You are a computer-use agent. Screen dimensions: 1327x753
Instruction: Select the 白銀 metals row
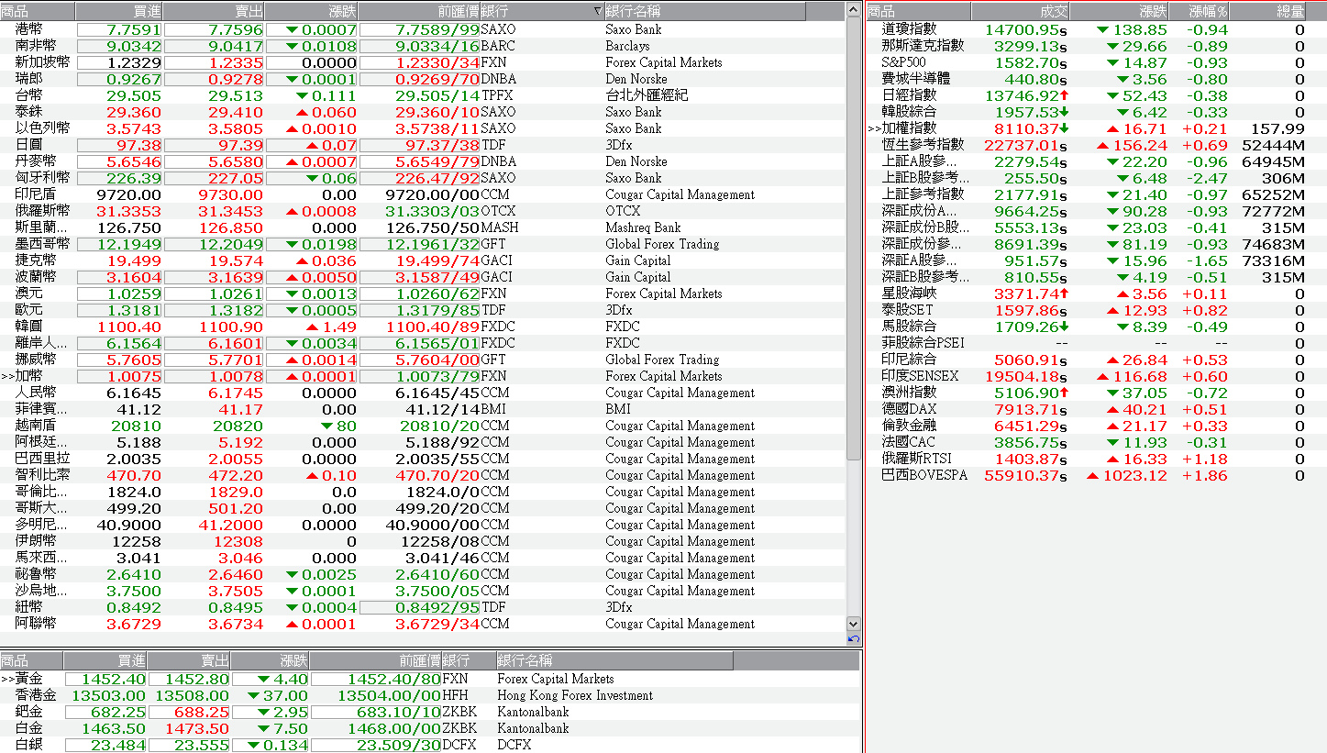430,745
